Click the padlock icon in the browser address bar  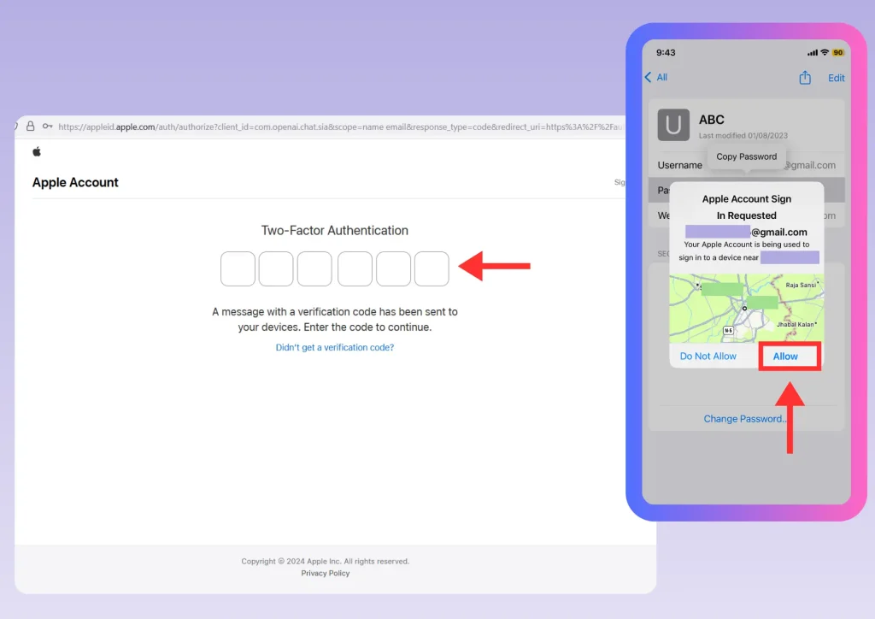tap(31, 127)
